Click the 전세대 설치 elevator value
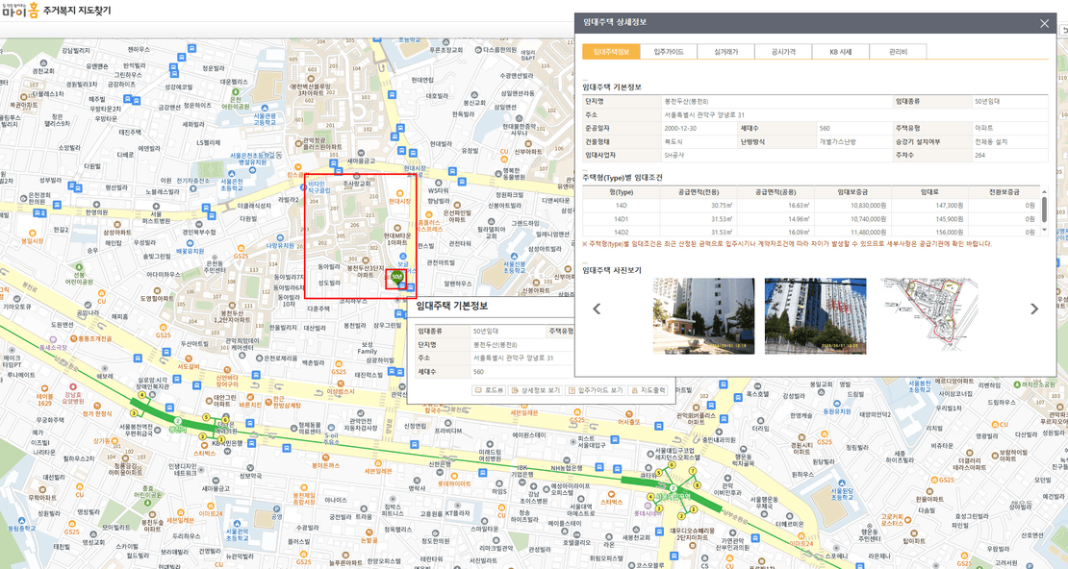This screenshot has height=569, width=1068. coord(991,141)
